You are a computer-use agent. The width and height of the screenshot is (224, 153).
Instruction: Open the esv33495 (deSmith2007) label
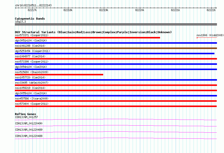point(32,83)
